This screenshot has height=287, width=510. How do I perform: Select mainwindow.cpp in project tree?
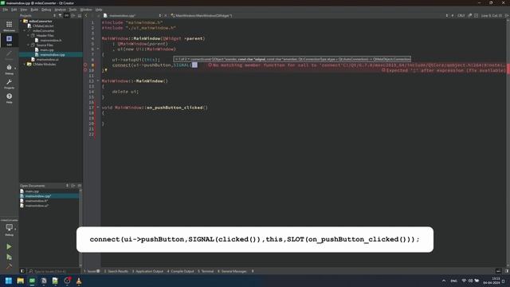[53, 55]
